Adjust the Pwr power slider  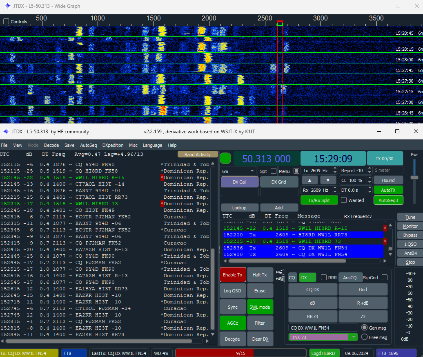click(x=414, y=177)
